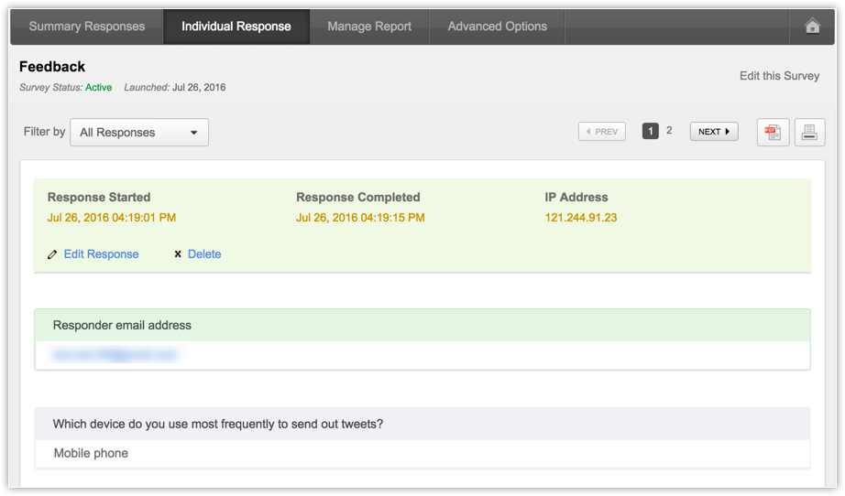This screenshot has width=845, height=496.
Task: Click the Mobile phone answer row
Action: [x=91, y=453]
